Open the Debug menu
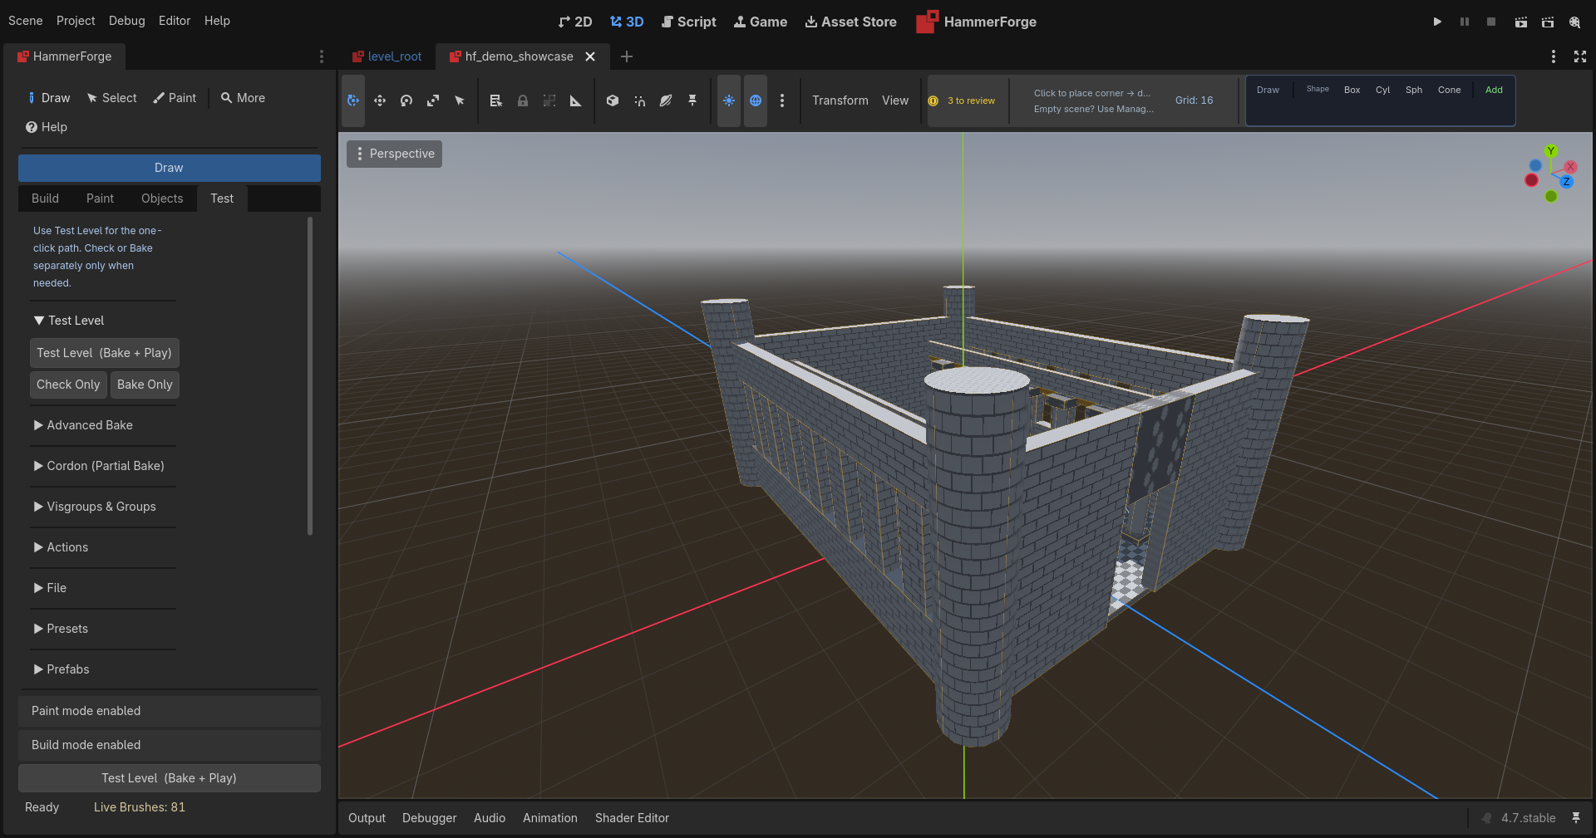Viewport: 1596px width, 838px height. (x=127, y=21)
